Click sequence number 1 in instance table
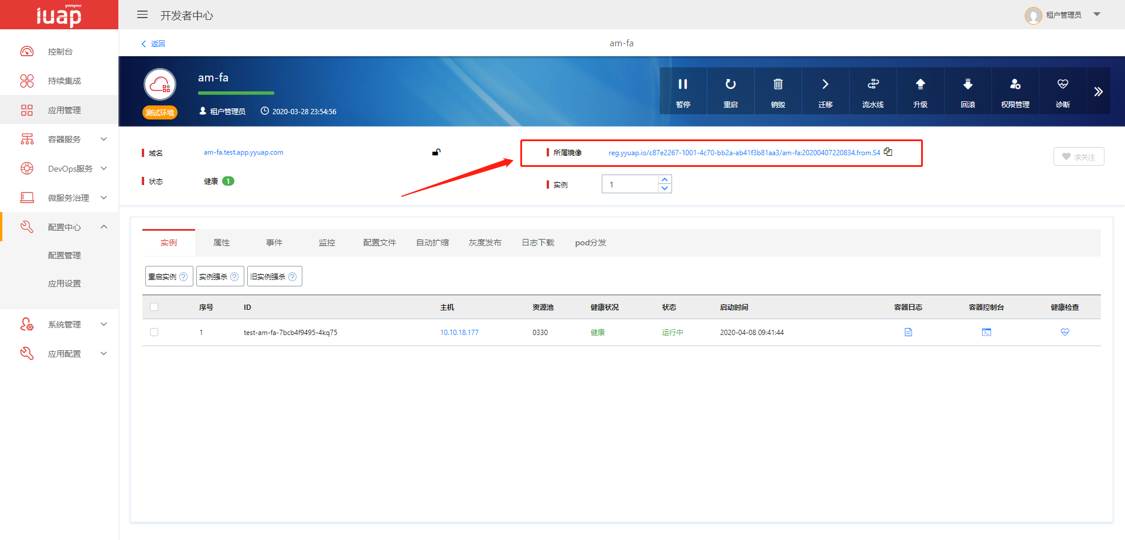Image resolution: width=1125 pixels, height=540 pixels. pyautogui.click(x=201, y=333)
